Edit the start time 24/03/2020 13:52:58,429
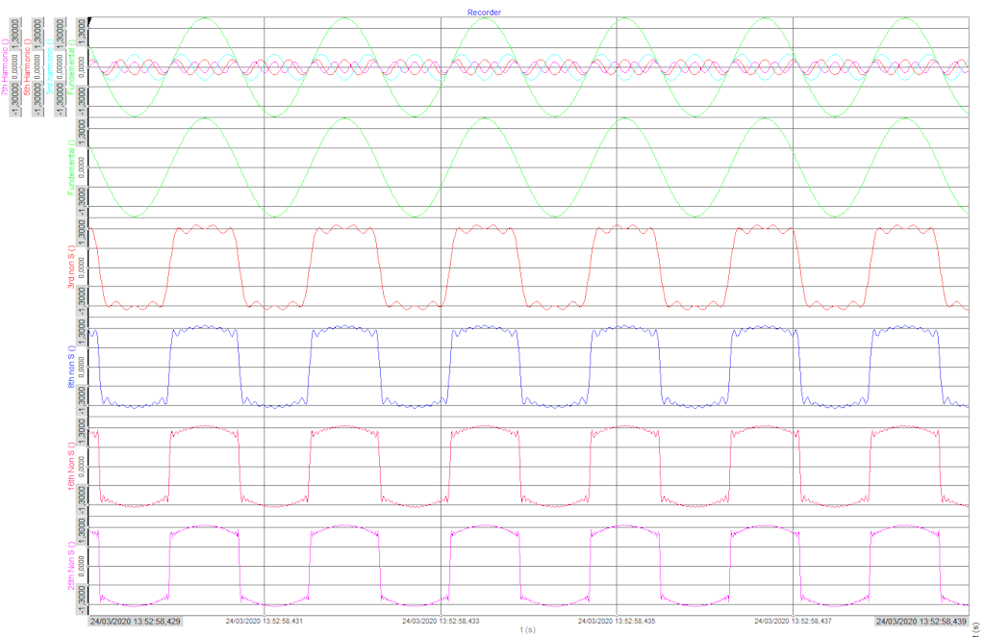The image size is (985, 637). pyautogui.click(x=135, y=622)
